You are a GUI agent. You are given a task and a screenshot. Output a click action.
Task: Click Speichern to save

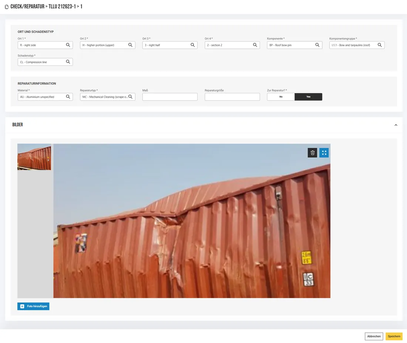tap(394, 336)
